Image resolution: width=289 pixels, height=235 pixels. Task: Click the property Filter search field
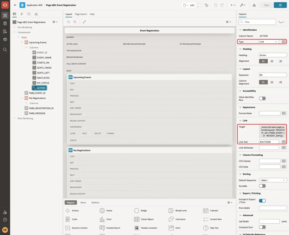(257, 22)
